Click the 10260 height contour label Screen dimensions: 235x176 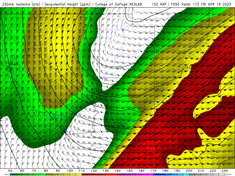pos(115,85)
